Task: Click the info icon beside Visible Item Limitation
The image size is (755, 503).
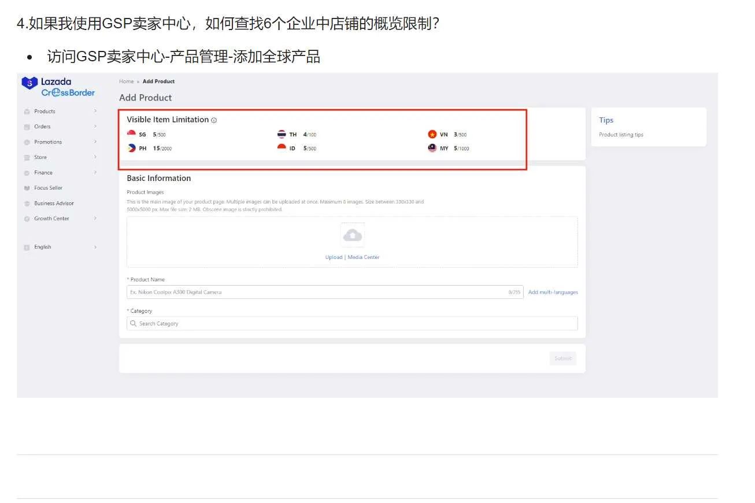Action: (214, 120)
